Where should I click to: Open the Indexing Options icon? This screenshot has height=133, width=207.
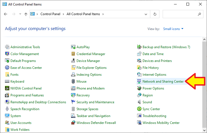coord(73,74)
